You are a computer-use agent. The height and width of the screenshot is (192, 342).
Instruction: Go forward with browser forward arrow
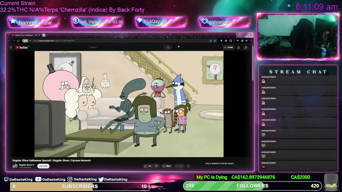tap(14, 41)
